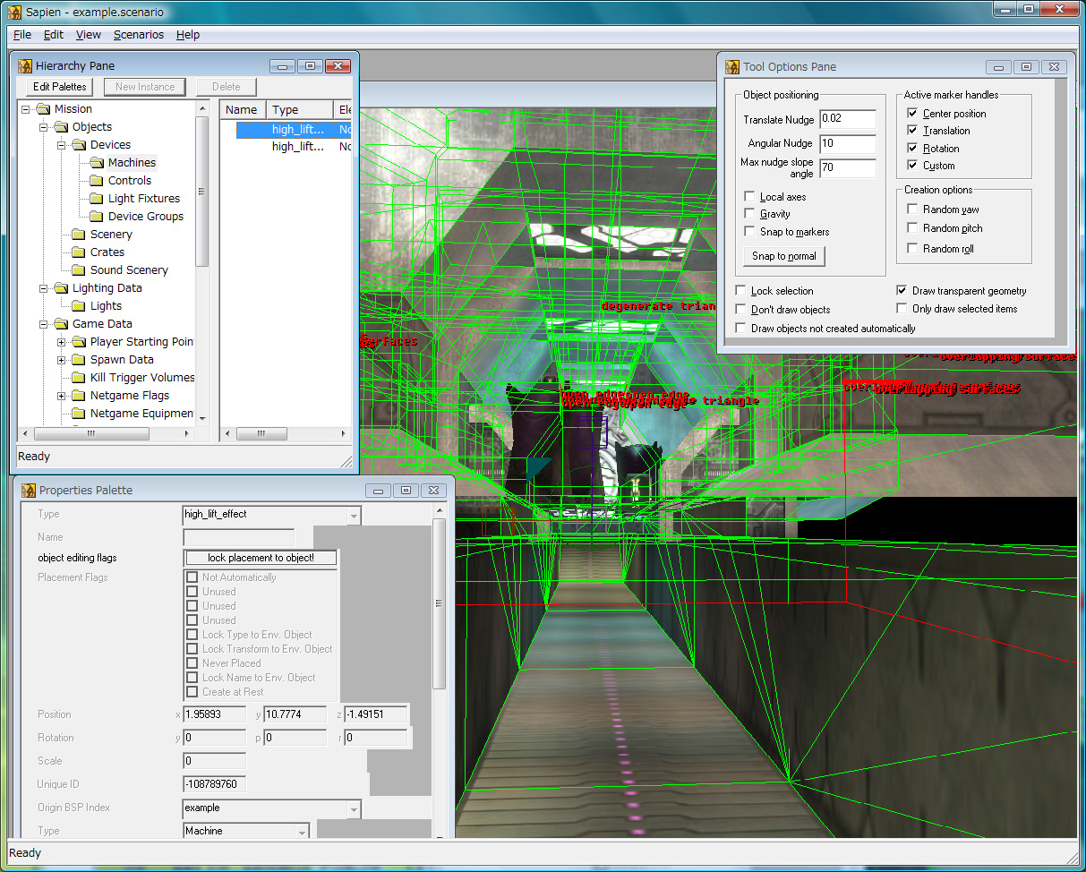This screenshot has height=872, width=1086.
Task: Click the Crates folder icon
Action: [79, 252]
